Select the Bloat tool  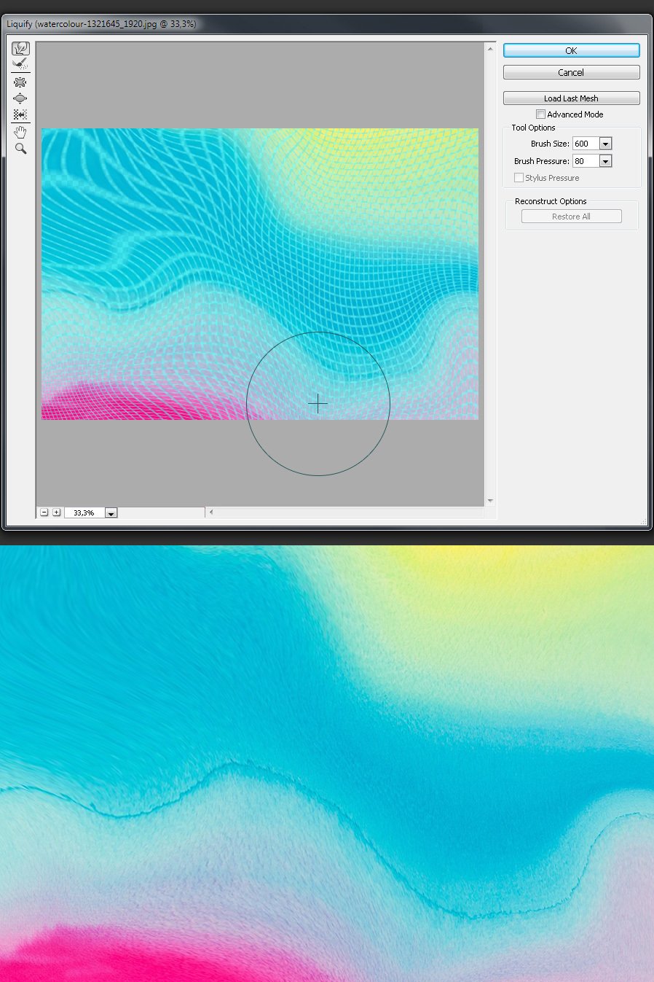(20, 98)
